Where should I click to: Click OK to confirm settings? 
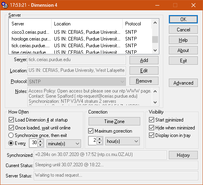(183, 19)
